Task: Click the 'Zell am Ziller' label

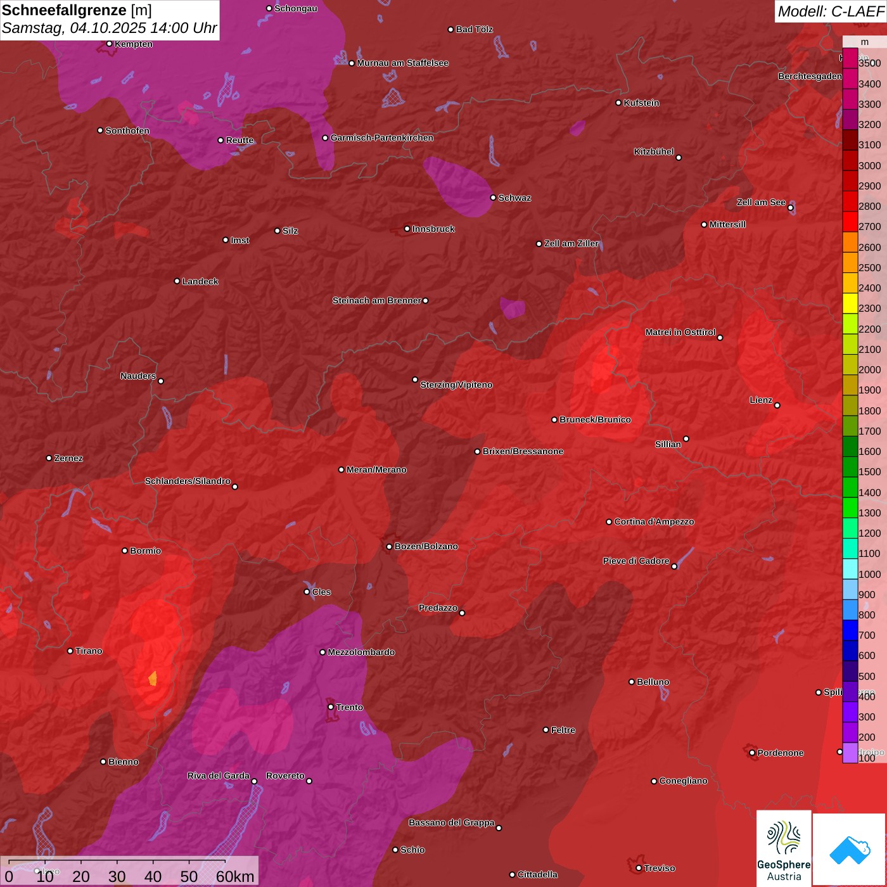Action: [571, 243]
